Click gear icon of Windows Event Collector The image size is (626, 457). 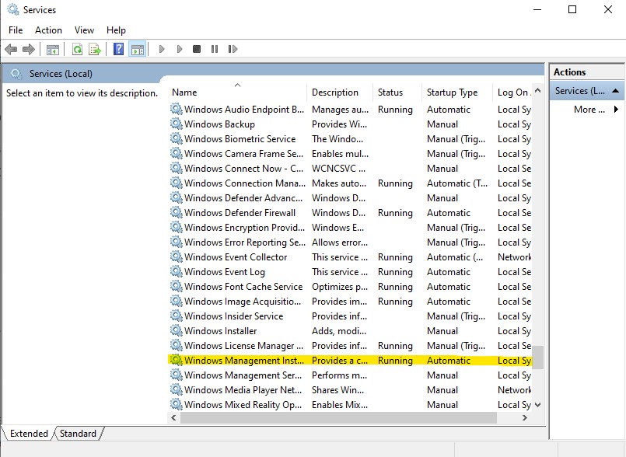point(176,256)
